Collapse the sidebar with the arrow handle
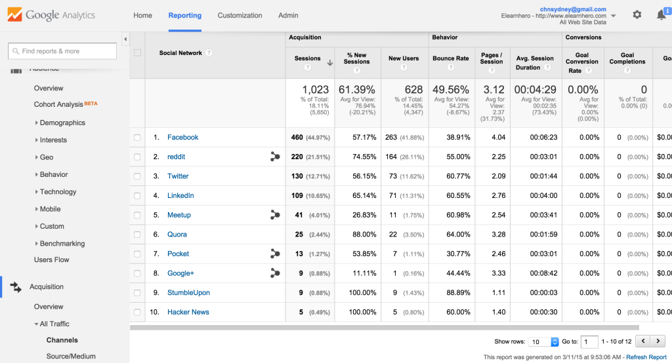672x363 pixels. click(125, 39)
